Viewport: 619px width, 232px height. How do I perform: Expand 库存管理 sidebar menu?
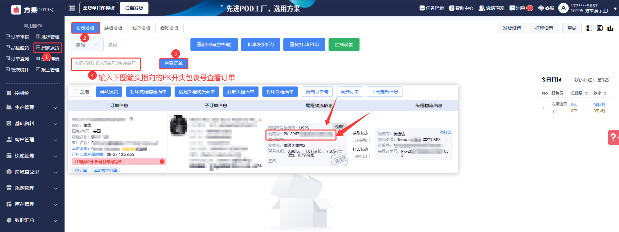32,204
